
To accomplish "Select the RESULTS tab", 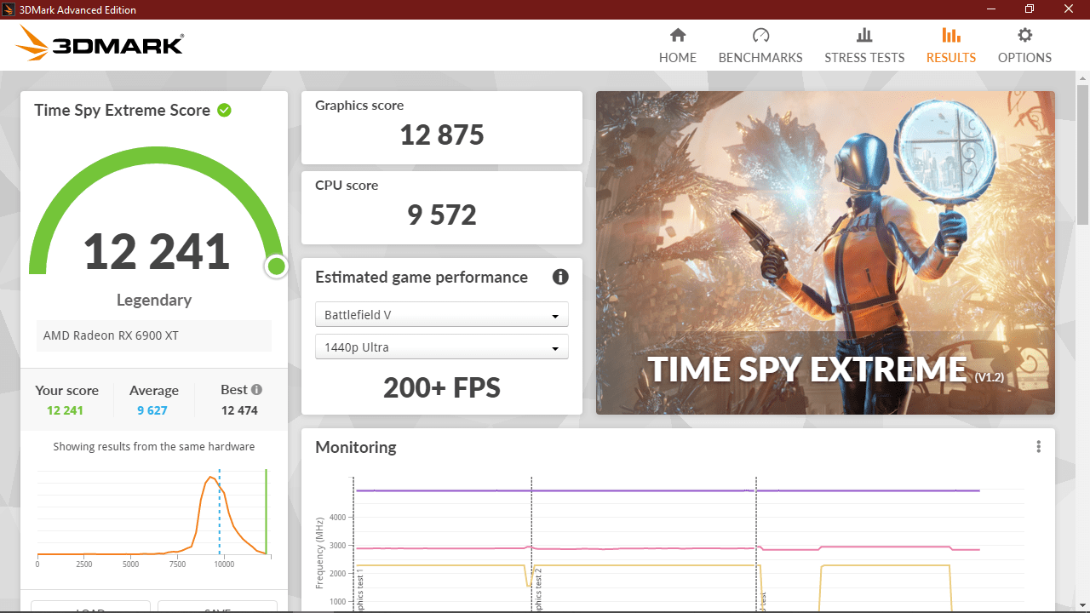I will [951, 46].
